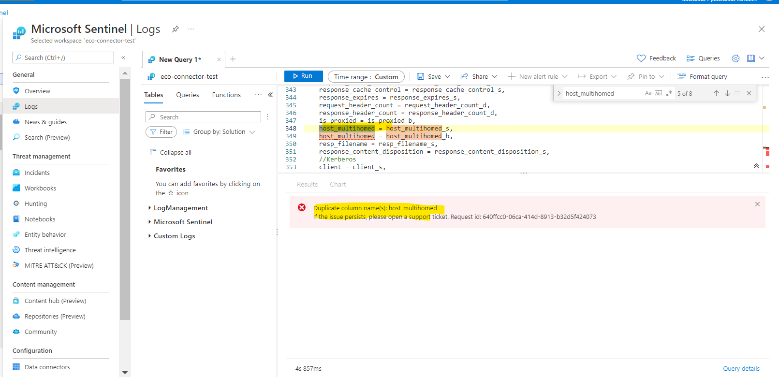779x377 pixels.
Task: Open Workbooks
Action: coord(40,188)
